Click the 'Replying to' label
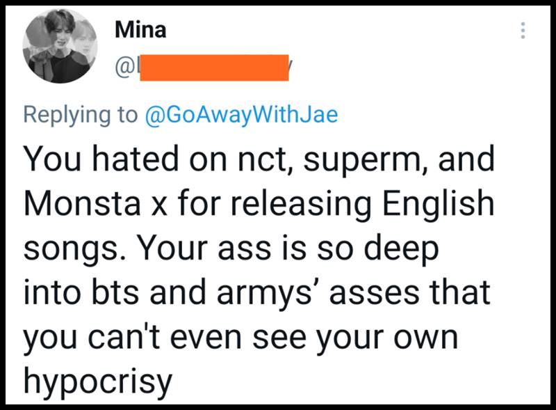Viewport: 556px width, 410px height. point(81,114)
